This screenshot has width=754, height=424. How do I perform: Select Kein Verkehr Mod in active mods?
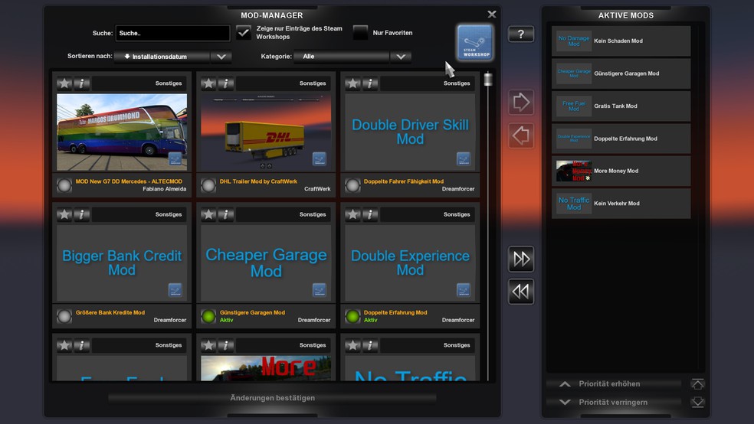click(621, 204)
